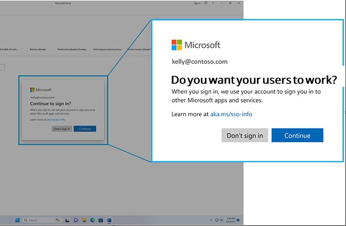Open File Explorer from the taskbar
Image resolution: width=346 pixels, height=226 pixels.
click(x=84, y=220)
